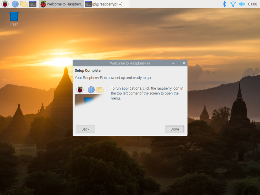Click the Welcome to Raspberry Pi title bar
The width and height of the screenshot is (260, 195).
tap(130, 63)
